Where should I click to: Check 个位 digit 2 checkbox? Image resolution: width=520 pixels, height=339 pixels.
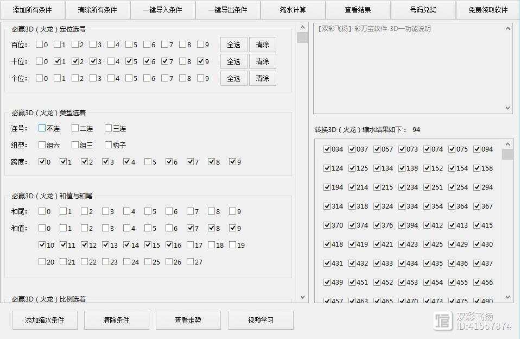click(x=75, y=78)
